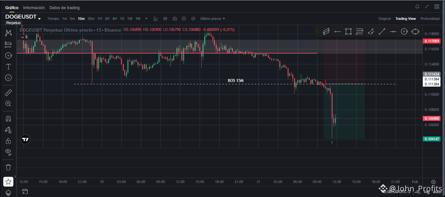Select the circle shapes tool in sidebar
Image resolution: width=445 pixels, height=197 pixels.
point(8,55)
